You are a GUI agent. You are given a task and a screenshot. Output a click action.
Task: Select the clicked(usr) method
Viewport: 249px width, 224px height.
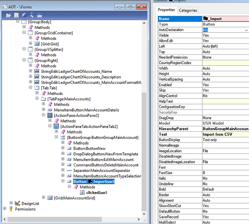click(x=97, y=193)
